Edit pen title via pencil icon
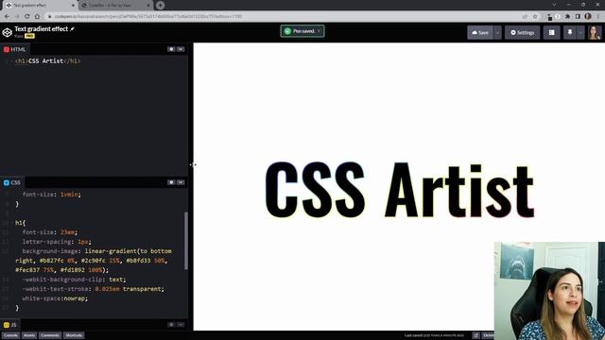This screenshot has height=340, width=605. click(x=72, y=29)
